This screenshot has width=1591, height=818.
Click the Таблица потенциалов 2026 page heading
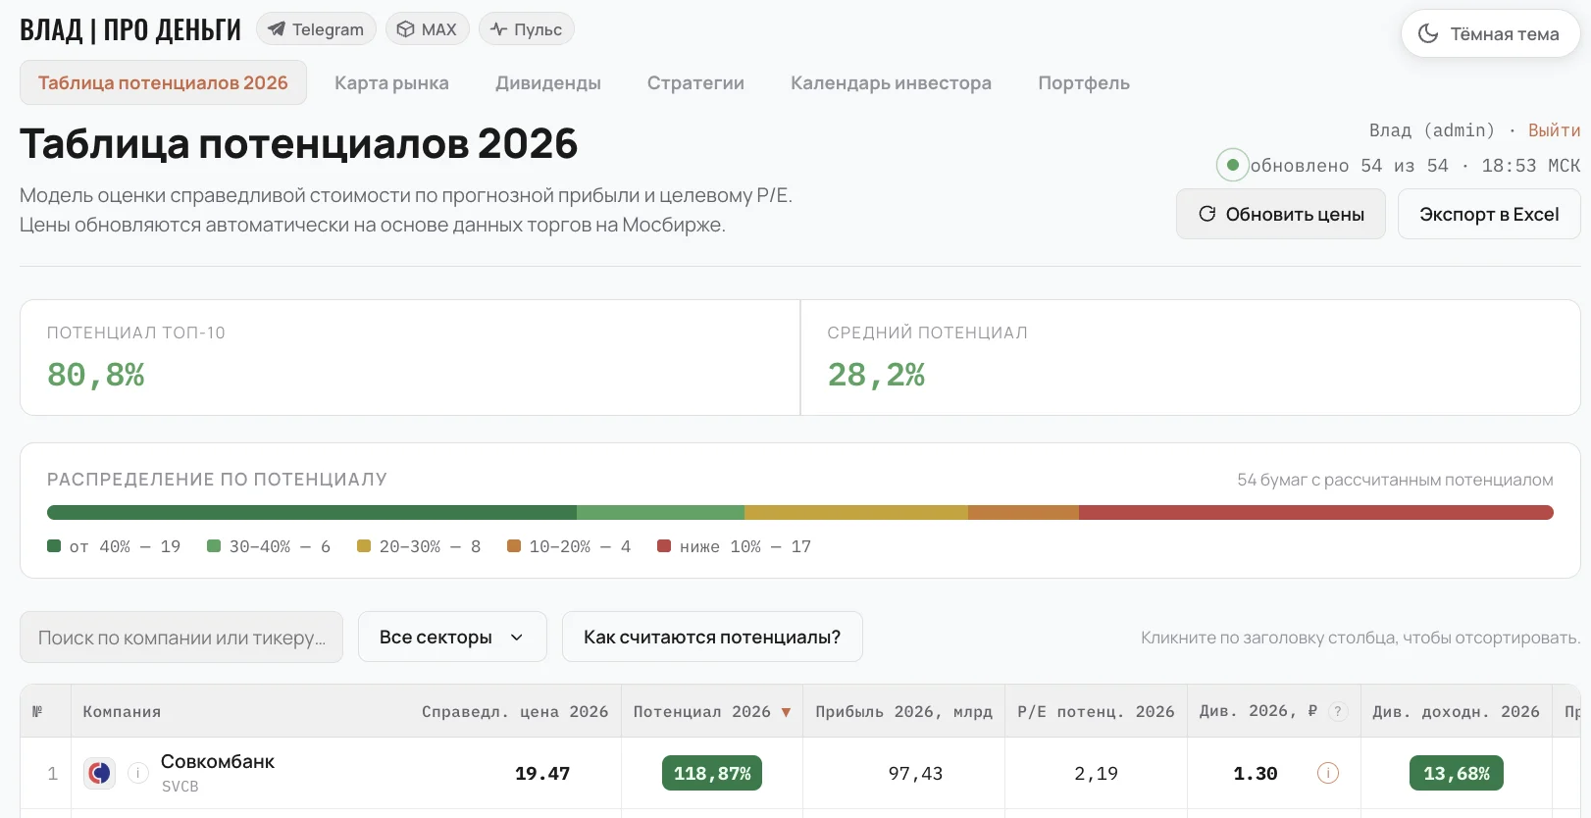[299, 143]
